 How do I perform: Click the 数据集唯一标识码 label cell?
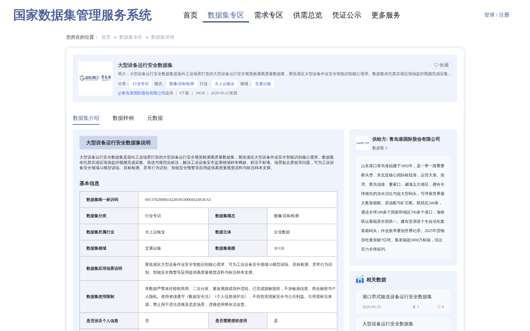[x=109, y=200]
